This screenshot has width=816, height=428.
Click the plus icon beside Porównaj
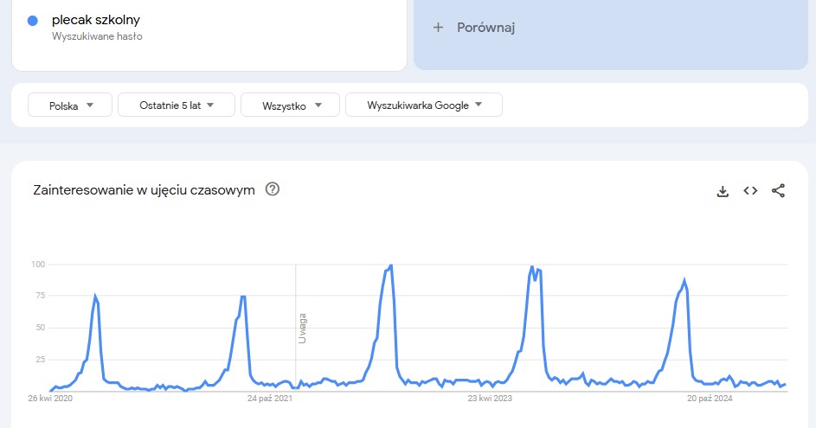(x=438, y=28)
